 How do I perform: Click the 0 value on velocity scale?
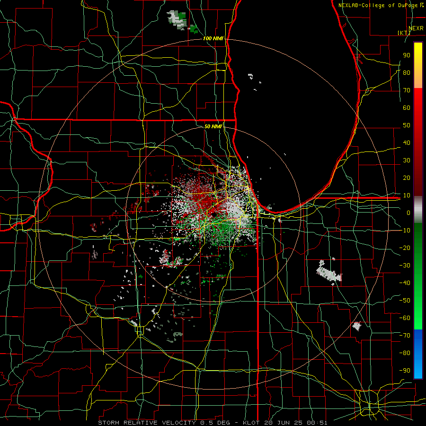coord(408,213)
